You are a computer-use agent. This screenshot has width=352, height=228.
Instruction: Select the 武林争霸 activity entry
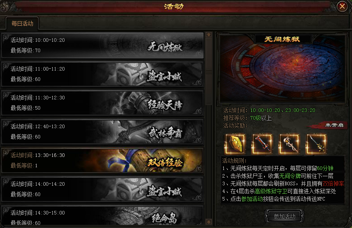(x=102, y=132)
